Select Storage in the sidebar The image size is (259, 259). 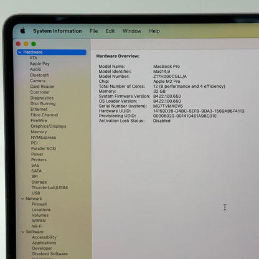pos(39,182)
